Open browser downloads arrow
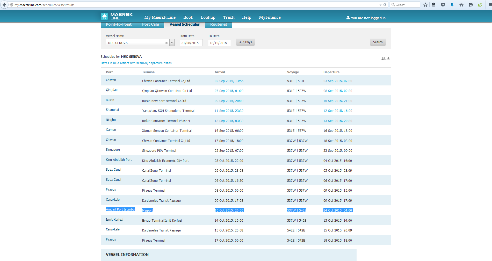Image resolution: width=492 pixels, height=261 pixels. click(x=452, y=5)
